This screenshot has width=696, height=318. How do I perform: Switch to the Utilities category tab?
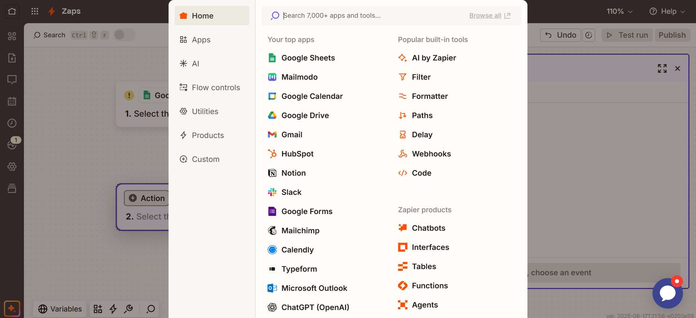[x=212, y=111]
